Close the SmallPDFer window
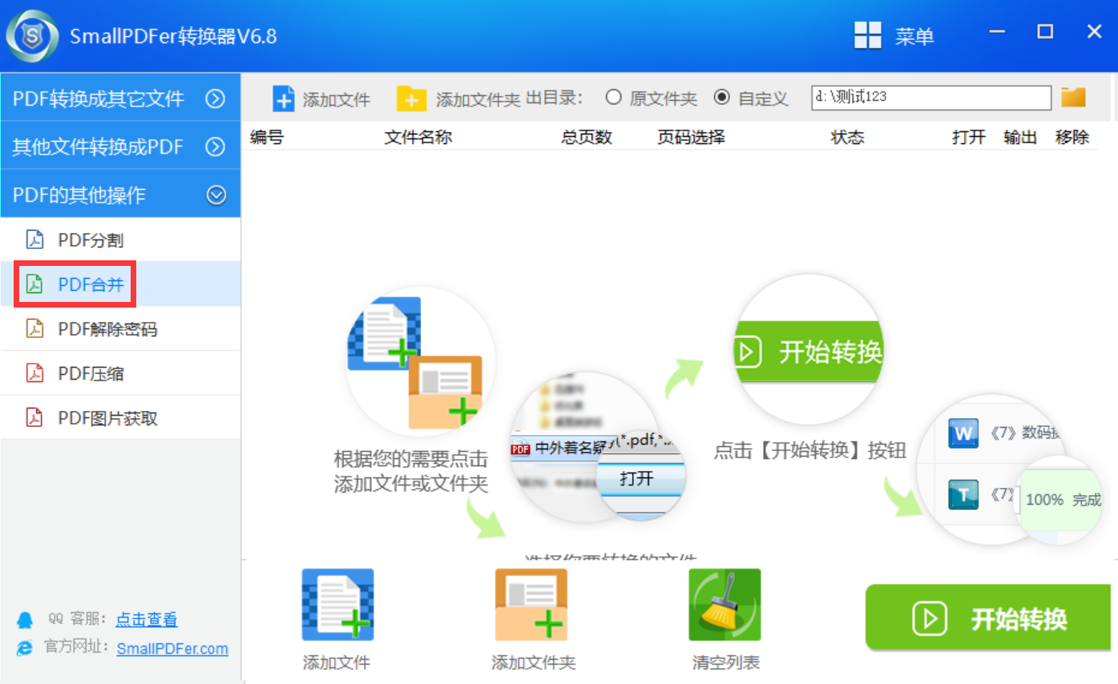Screen dimensions: 1118x684 click(x=1094, y=32)
